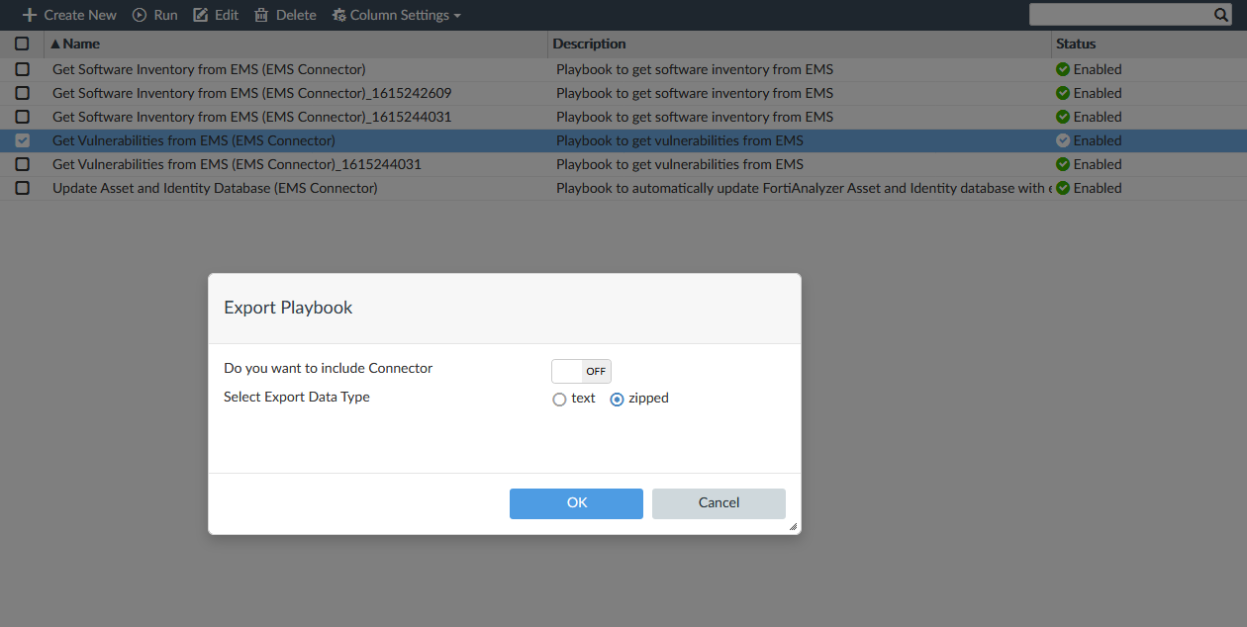Screen dimensions: 1247x627
Task: Click the Run play icon
Action: (x=140, y=15)
